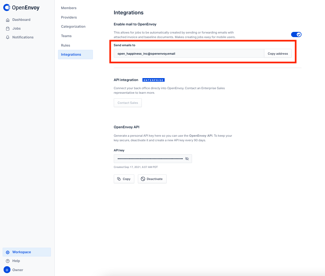325x276 pixels.
Task: Click the Owner avatar circle
Action: point(7,270)
